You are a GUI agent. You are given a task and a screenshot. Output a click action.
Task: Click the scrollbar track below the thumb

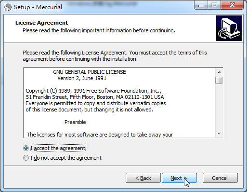click(x=219, y=107)
